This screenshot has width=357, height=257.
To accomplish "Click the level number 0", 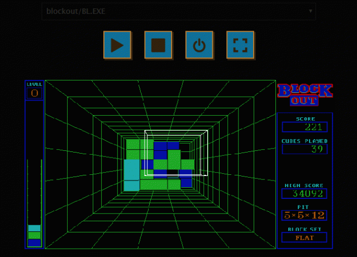I will point(35,93).
